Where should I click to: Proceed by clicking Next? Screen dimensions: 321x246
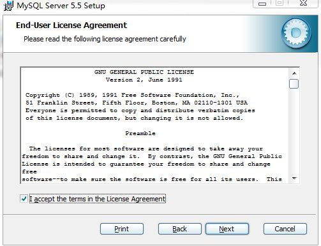pos(227,229)
